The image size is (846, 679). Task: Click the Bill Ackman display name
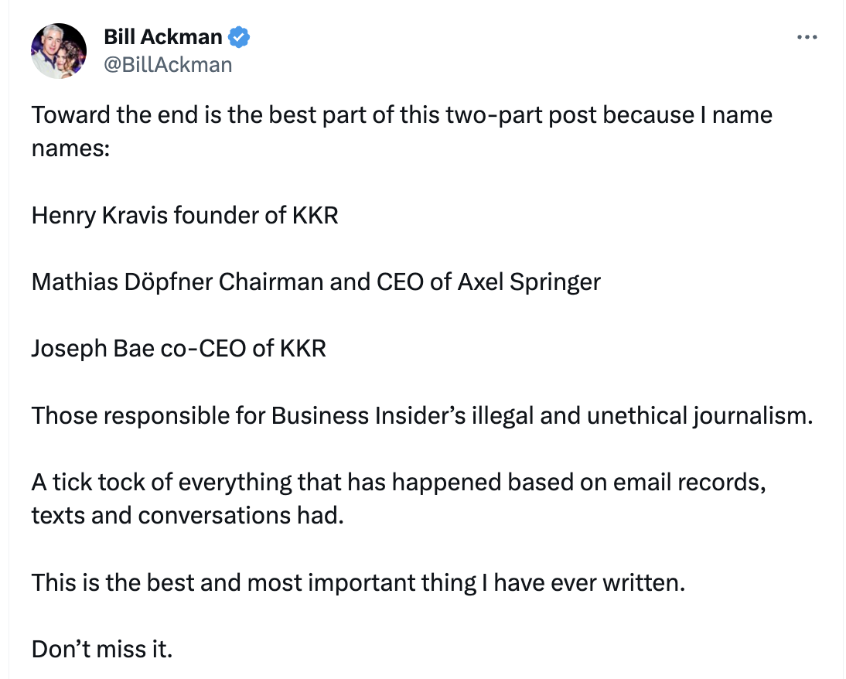[162, 36]
